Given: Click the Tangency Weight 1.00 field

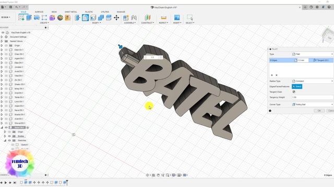Looking at the screenshot, I should [x=313, y=97].
